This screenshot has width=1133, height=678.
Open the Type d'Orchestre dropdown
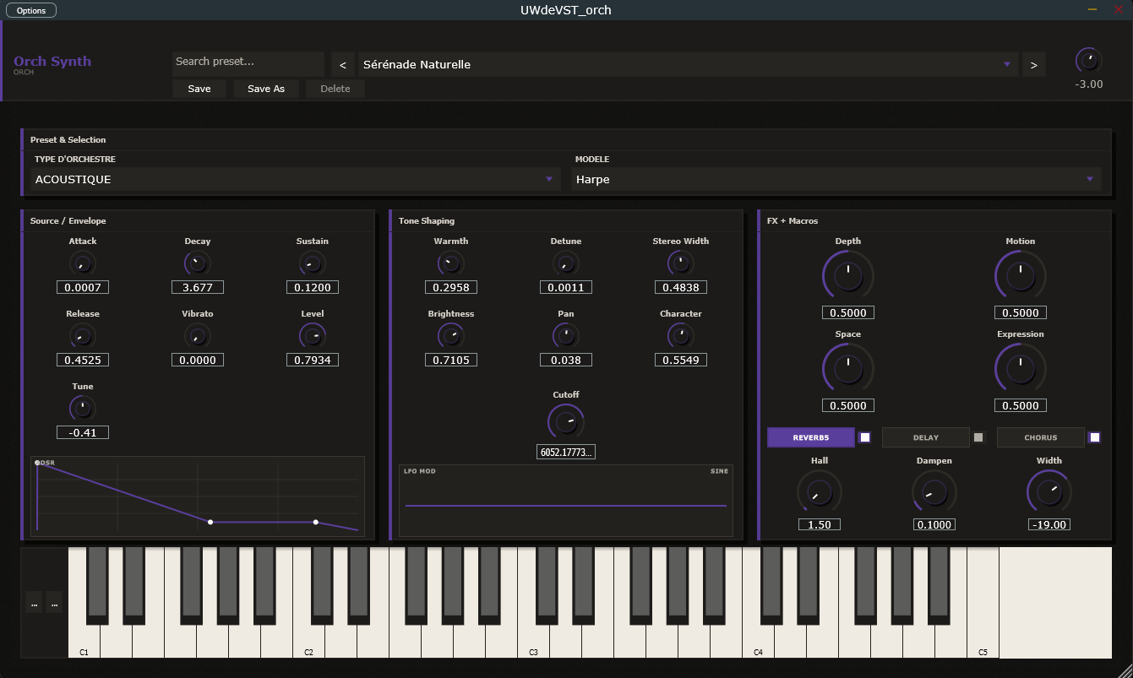[x=295, y=179]
